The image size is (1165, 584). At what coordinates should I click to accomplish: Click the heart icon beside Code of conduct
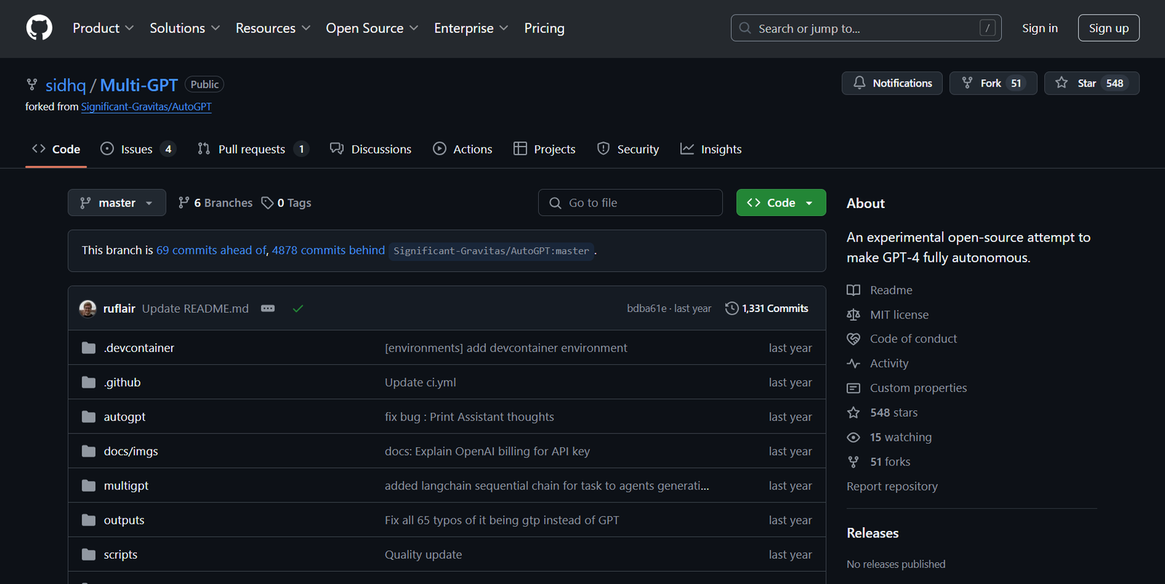point(853,339)
